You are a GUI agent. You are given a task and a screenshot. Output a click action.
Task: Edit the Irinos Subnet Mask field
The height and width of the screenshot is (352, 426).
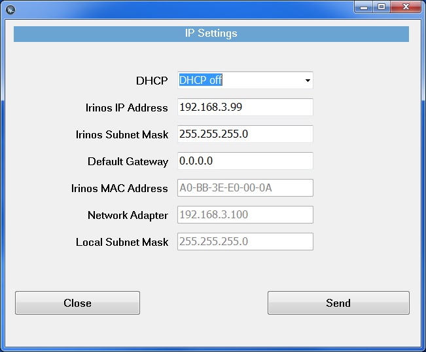[245, 134]
